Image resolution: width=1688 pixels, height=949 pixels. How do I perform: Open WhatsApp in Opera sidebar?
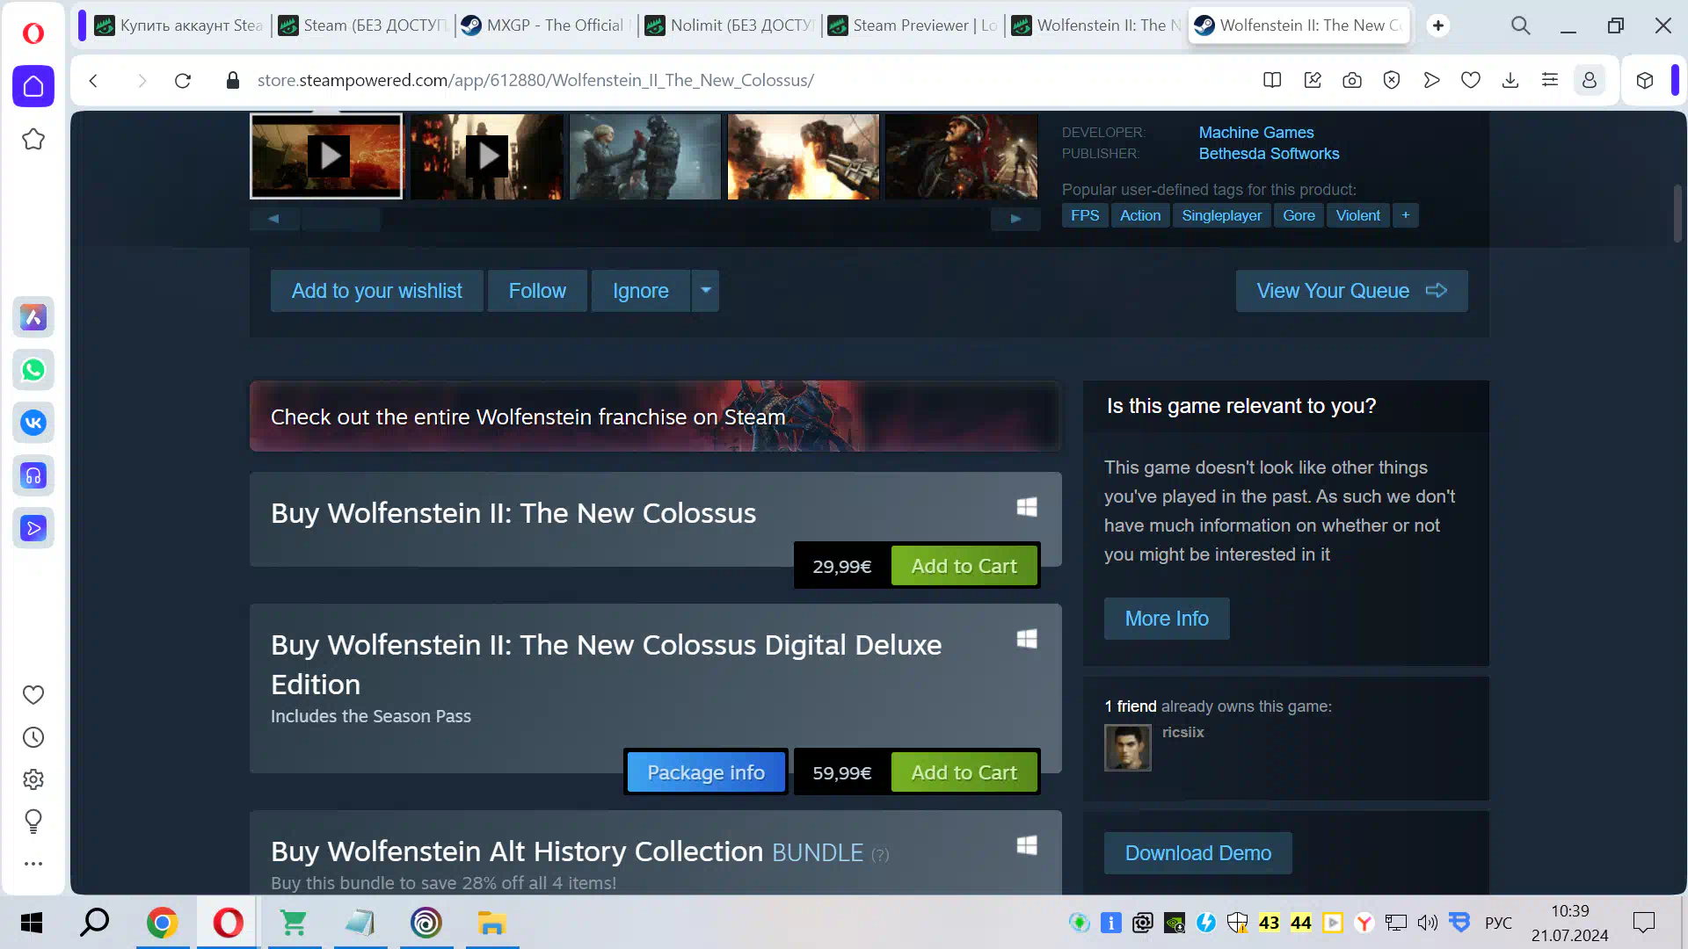tap(33, 370)
